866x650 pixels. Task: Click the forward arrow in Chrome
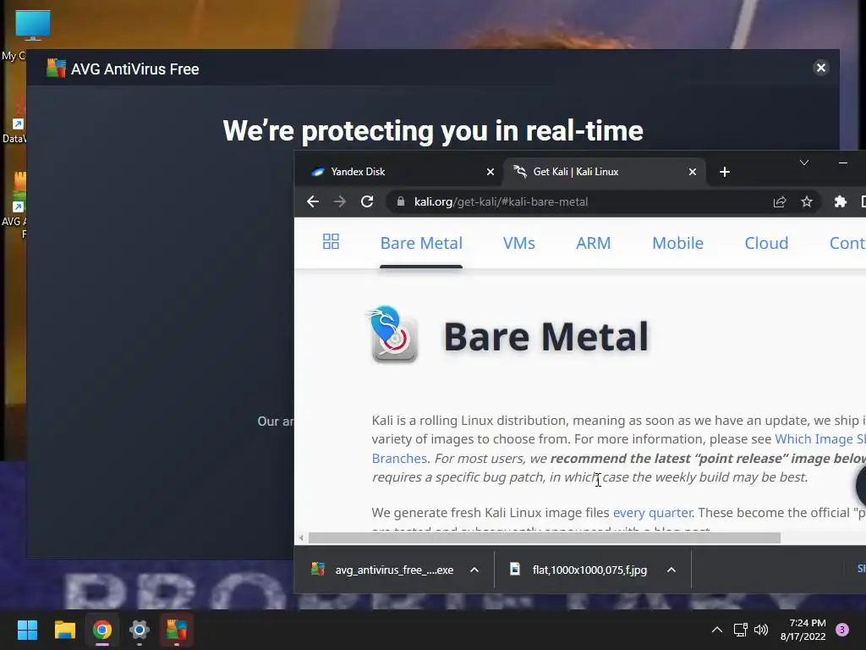(340, 201)
